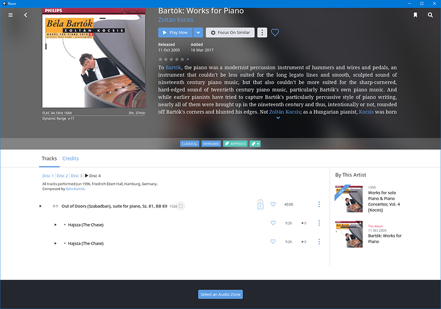The height and width of the screenshot is (309, 441).
Task: Click the Released 11 Oct 2005 date in header
Action: coord(169,50)
